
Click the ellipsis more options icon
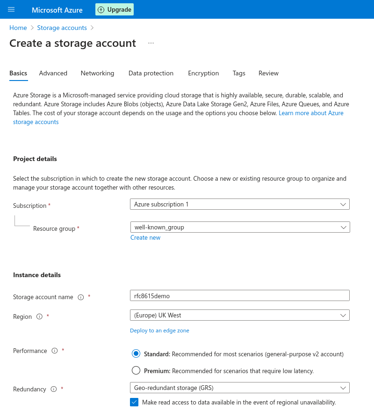tap(151, 43)
